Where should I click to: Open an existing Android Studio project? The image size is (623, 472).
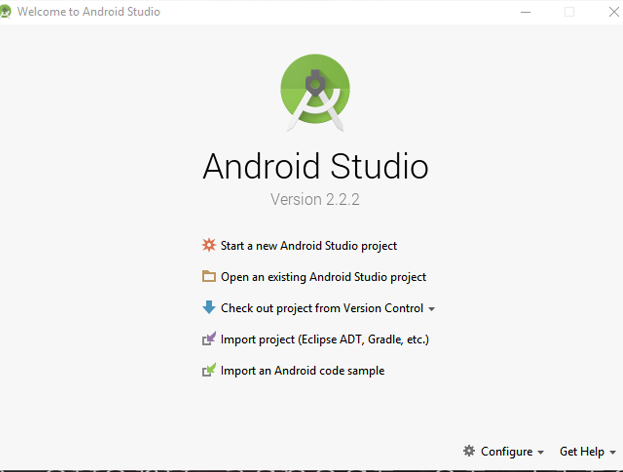[323, 277]
